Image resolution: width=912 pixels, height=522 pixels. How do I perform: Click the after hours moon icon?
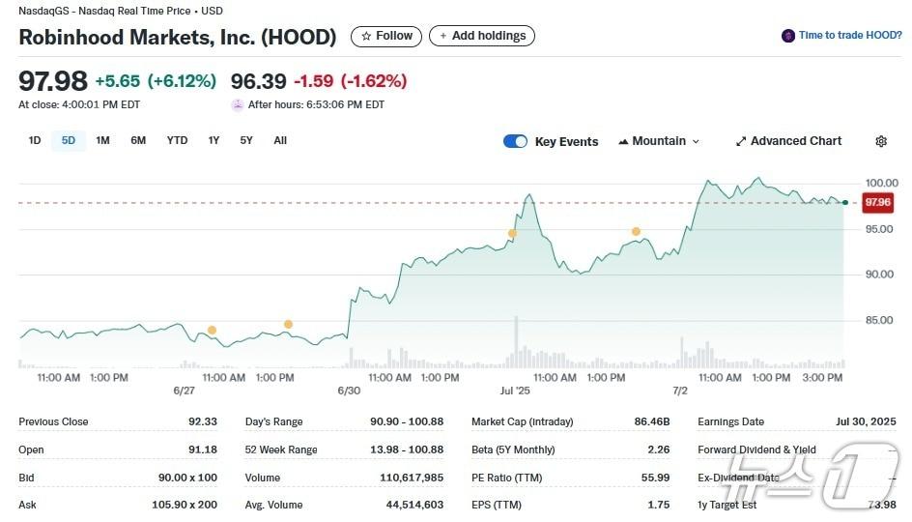(238, 104)
